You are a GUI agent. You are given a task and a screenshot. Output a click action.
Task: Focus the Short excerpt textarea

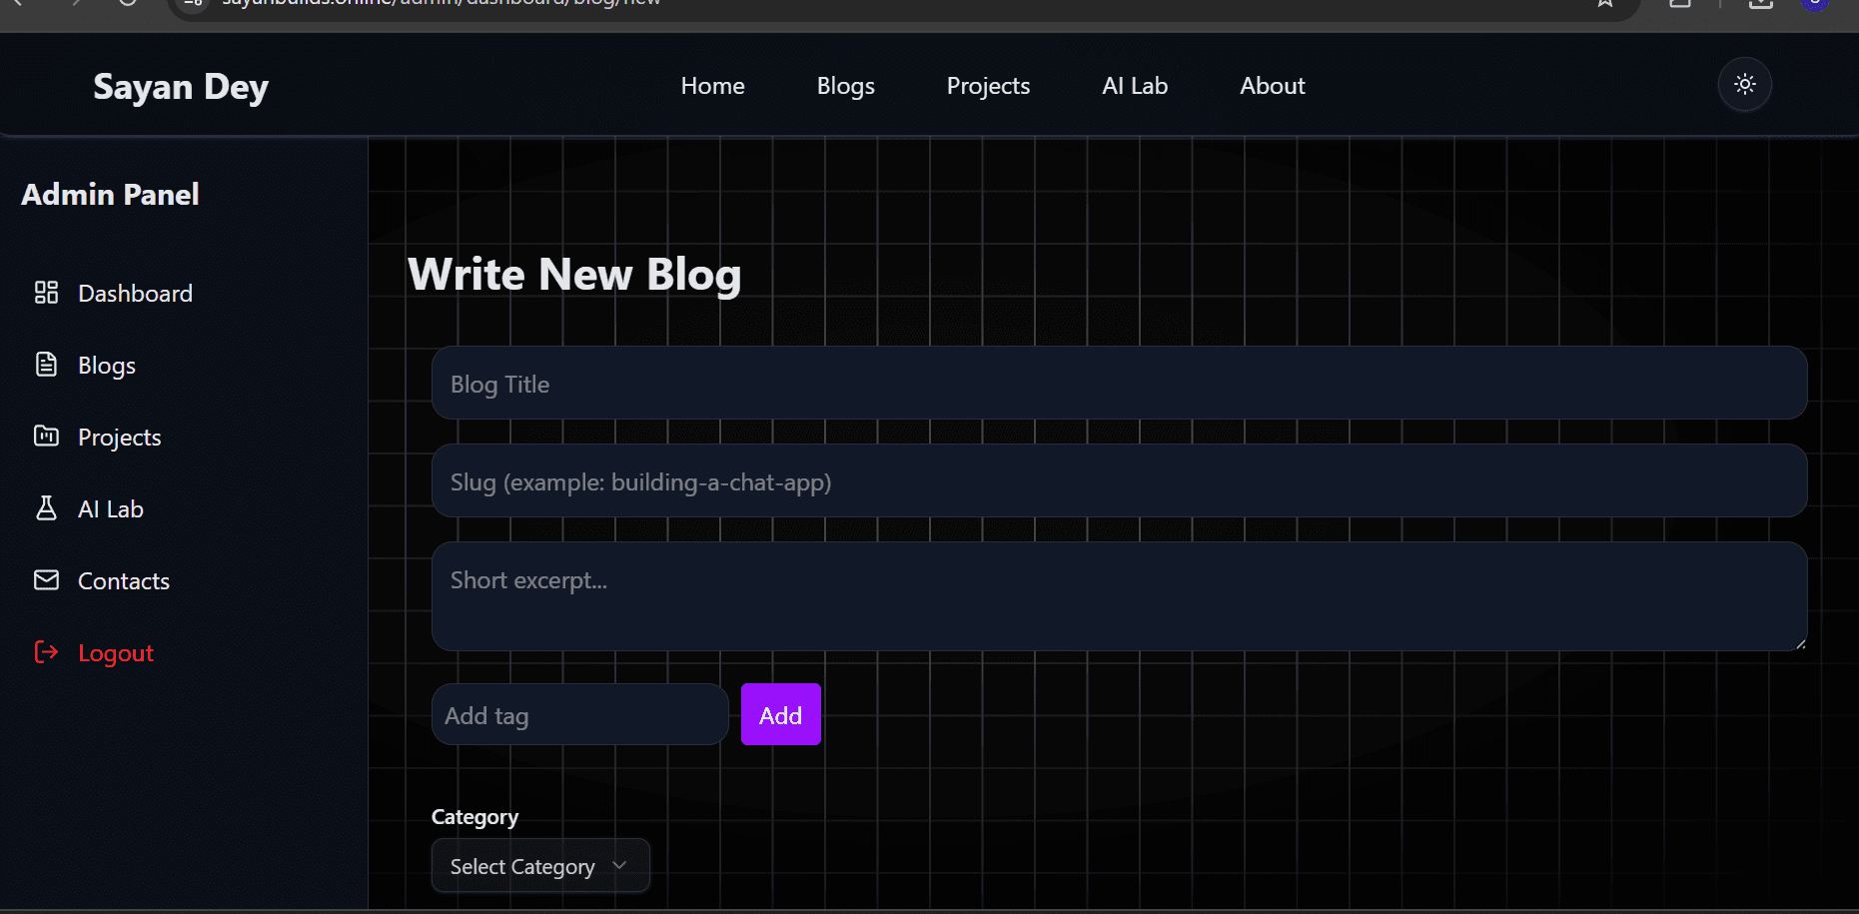1119,596
